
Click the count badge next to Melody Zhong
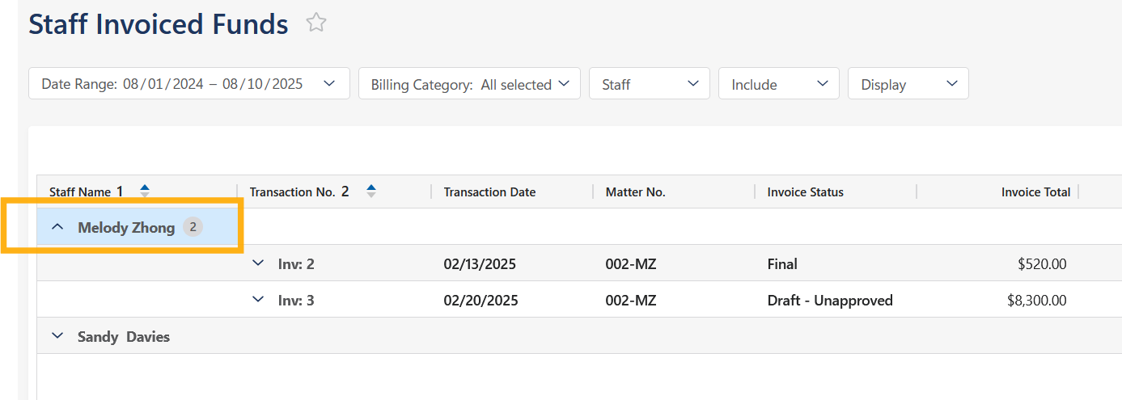coord(193,228)
